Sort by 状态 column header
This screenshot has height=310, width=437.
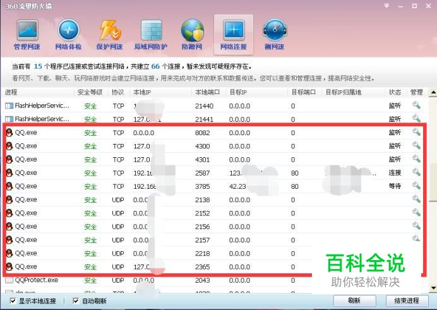point(395,92)
